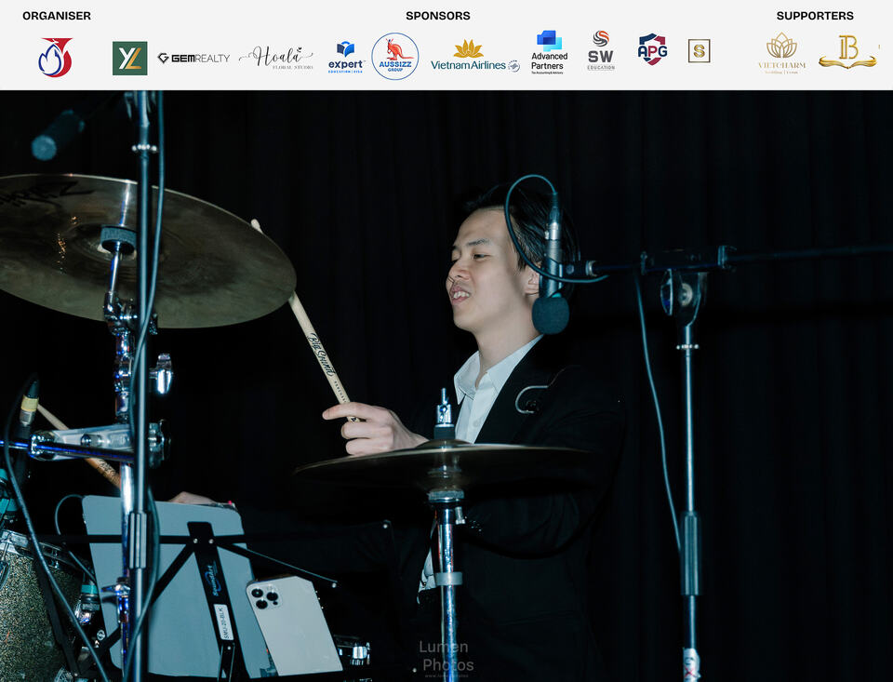Image resolution: width=893 pixels, height=682 pixels.
Task: Open the green YL sponsor logo
Action: pos(130,58)
